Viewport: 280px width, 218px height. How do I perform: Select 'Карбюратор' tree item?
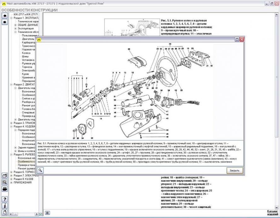point(28,43)
